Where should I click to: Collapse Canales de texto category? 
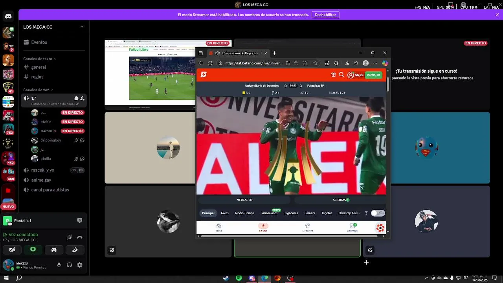(40, 59)
